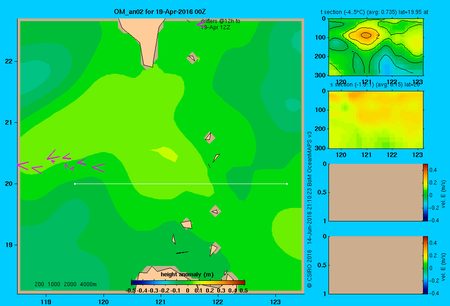Click the 's section (-1.5..1)' panel title

coord(375,85)
